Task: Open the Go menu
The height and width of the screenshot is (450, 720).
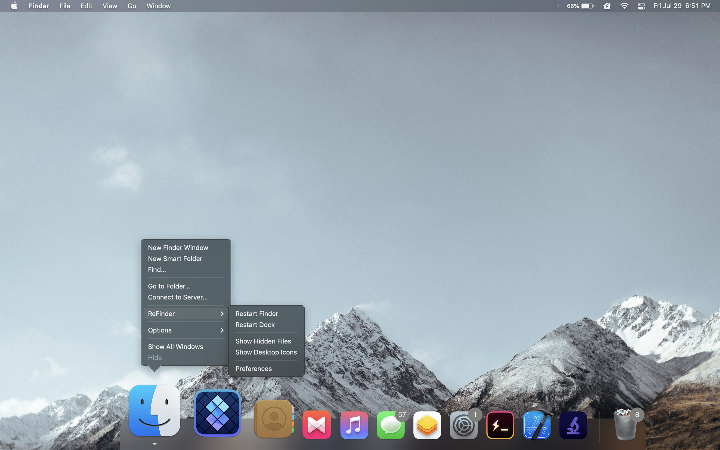Action: 132,6
